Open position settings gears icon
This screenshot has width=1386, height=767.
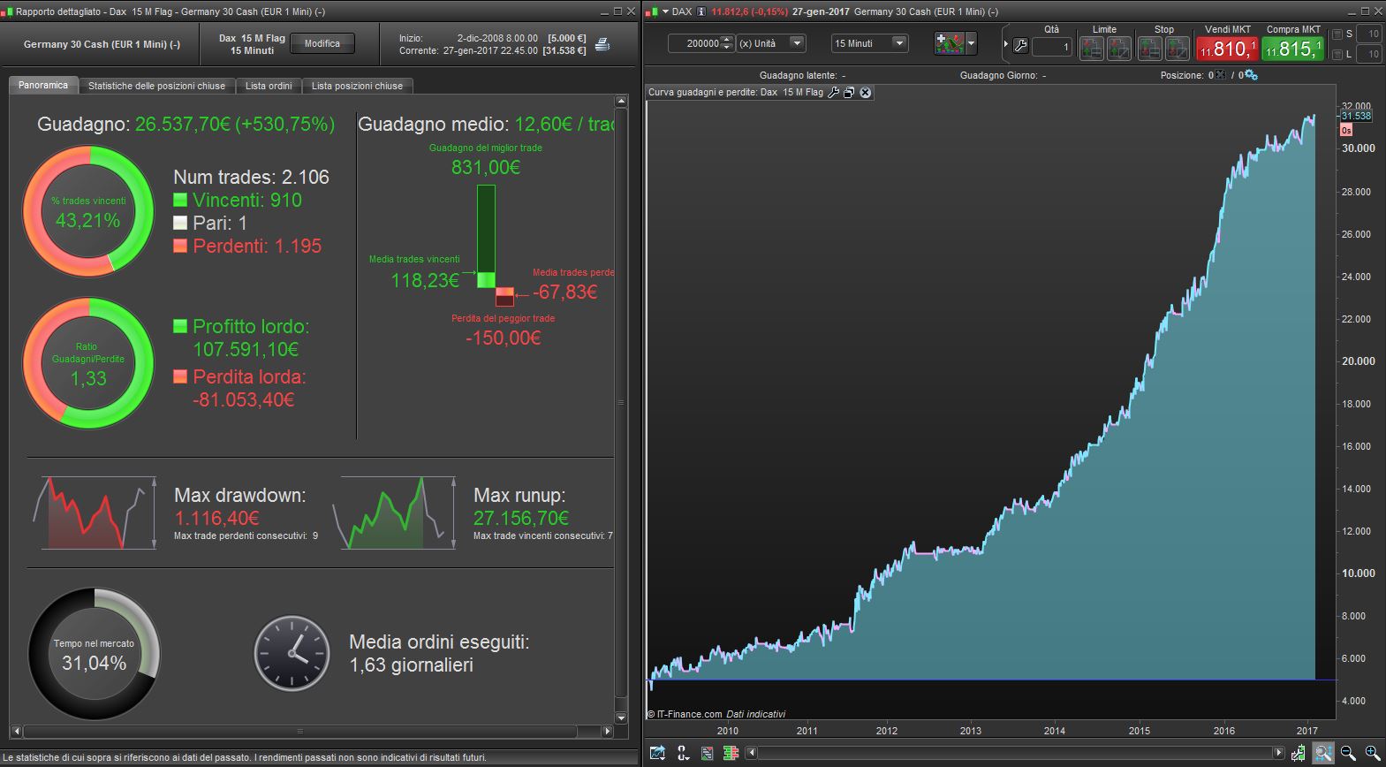click(1251, 75)
